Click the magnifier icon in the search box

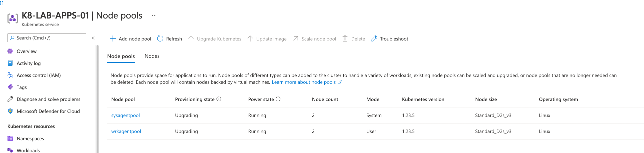click(12, 38)
